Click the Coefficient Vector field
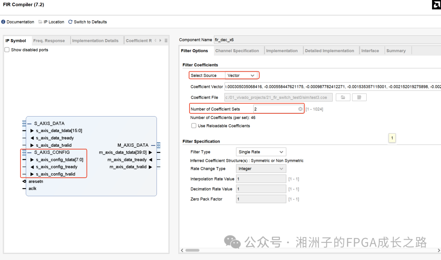 333,87
